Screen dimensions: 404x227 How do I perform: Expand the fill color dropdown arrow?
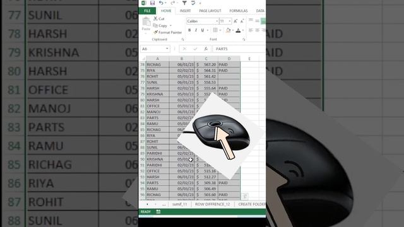coord(233,30)
